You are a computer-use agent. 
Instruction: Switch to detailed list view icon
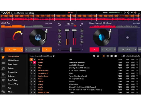click(107, 56)
